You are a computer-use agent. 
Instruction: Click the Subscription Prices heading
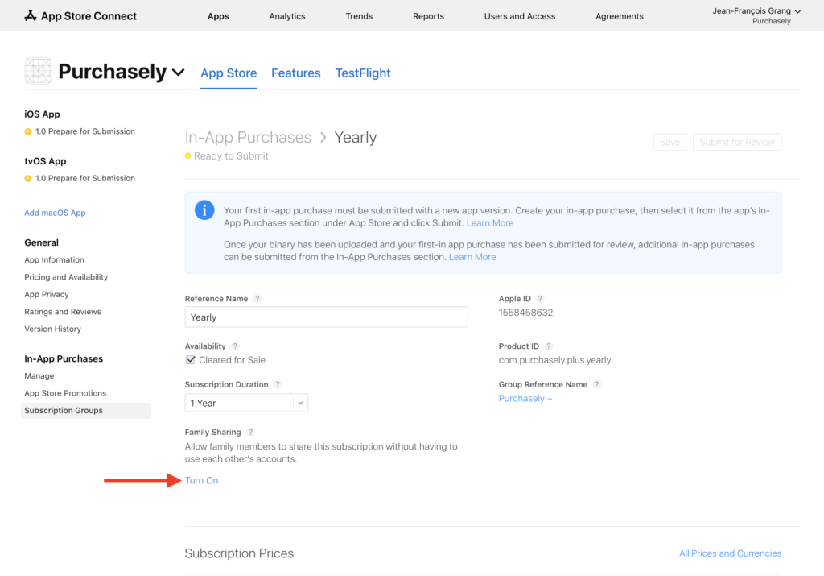coord(239,553)
